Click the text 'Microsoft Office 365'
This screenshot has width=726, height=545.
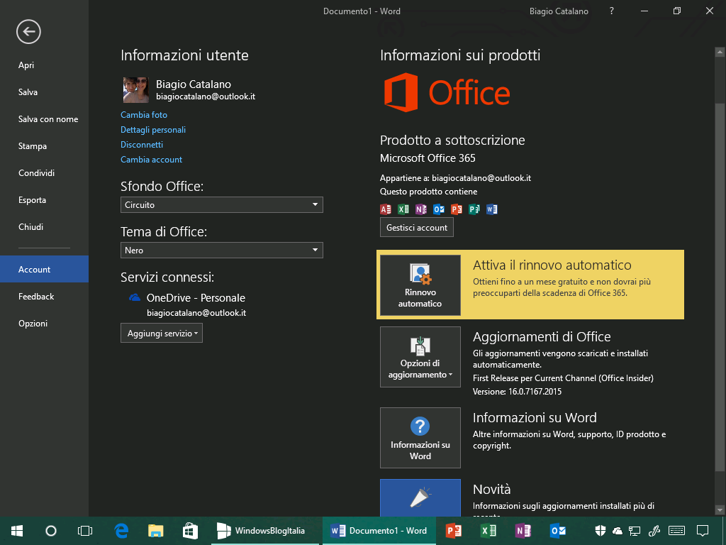(x=428, y=158)
